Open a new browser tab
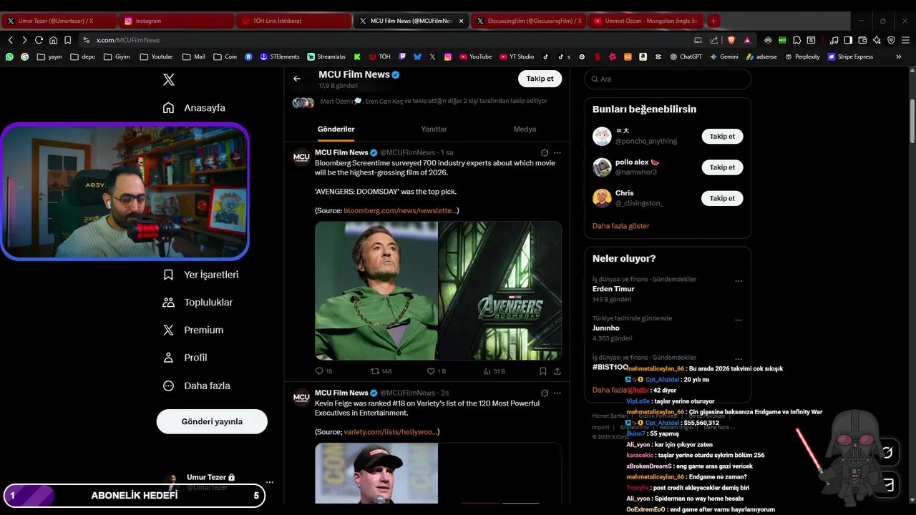This screenshot has width=916, height=515. 713,21
